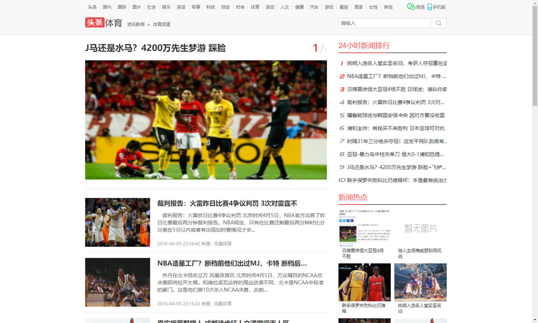
Task: Click the Kobe number 24 hot news thumbnail
Action: tap(364, 282)
